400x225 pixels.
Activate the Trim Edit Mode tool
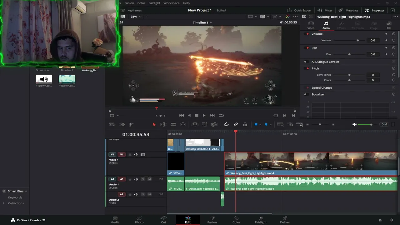point(163,124)
